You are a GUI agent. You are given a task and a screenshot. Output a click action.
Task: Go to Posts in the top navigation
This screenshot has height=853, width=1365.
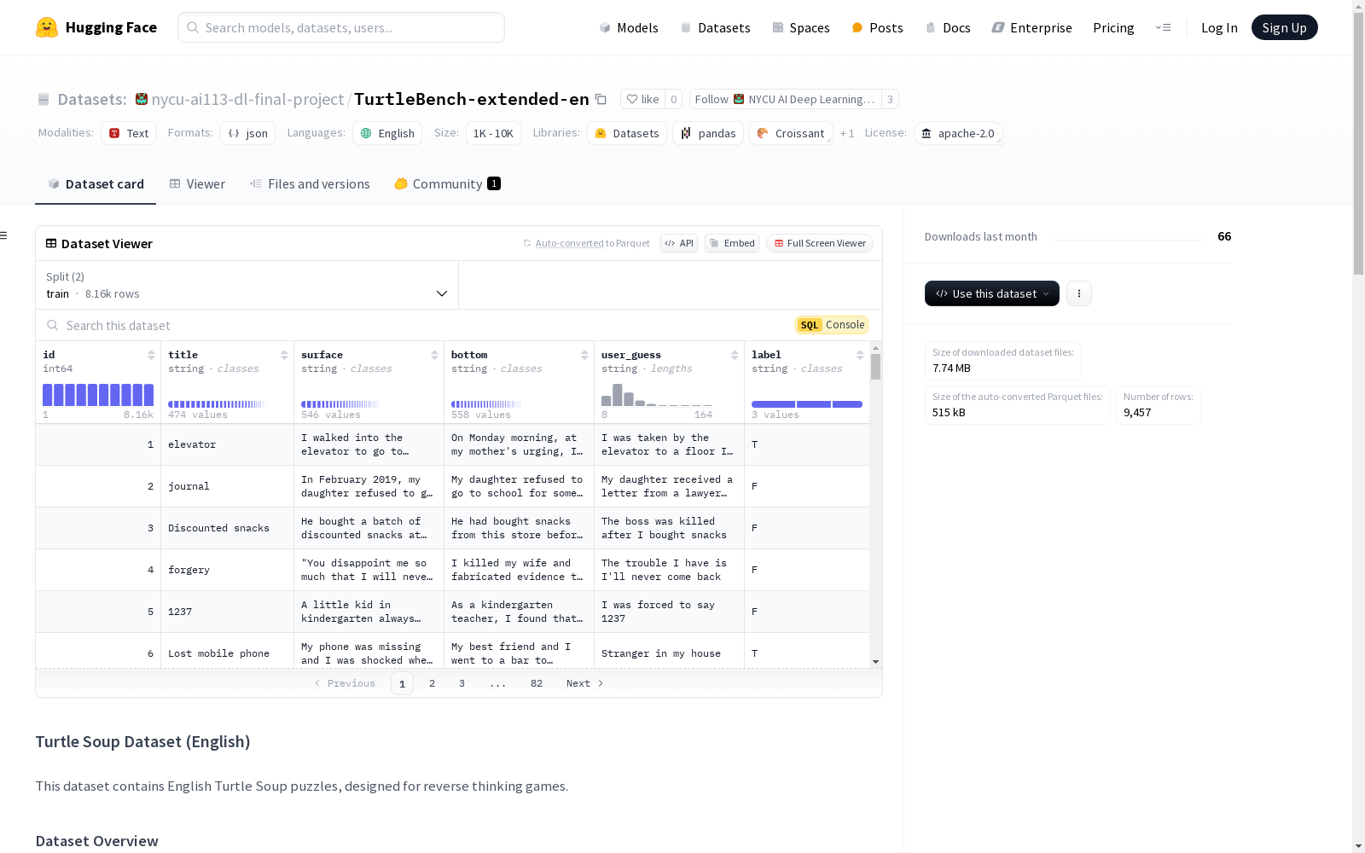877,27
